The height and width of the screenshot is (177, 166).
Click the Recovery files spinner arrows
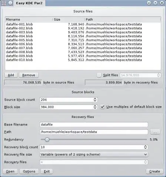[145, 162]
